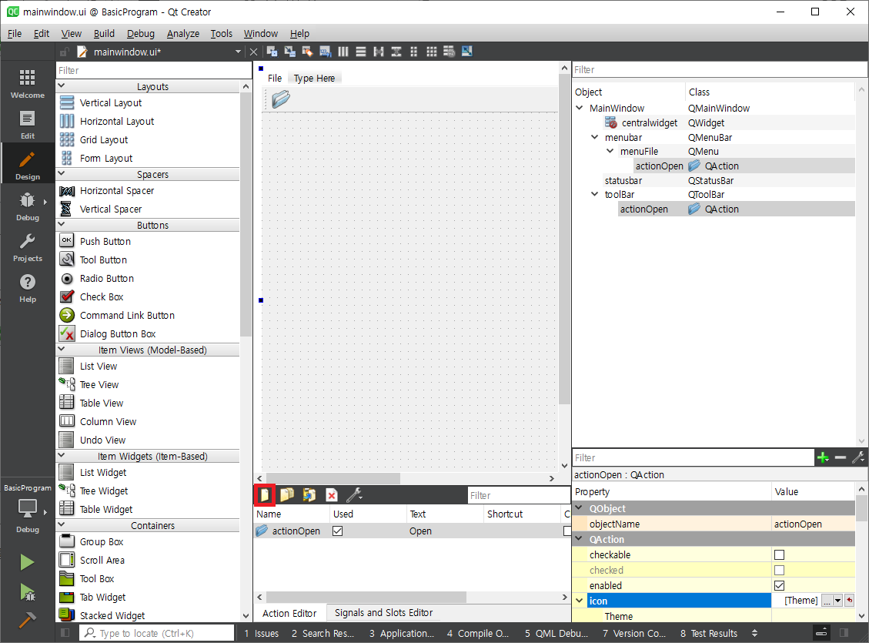Click green plus add dynamic property
The height and width of the screenshot is (643, 869).
[823, 457]
